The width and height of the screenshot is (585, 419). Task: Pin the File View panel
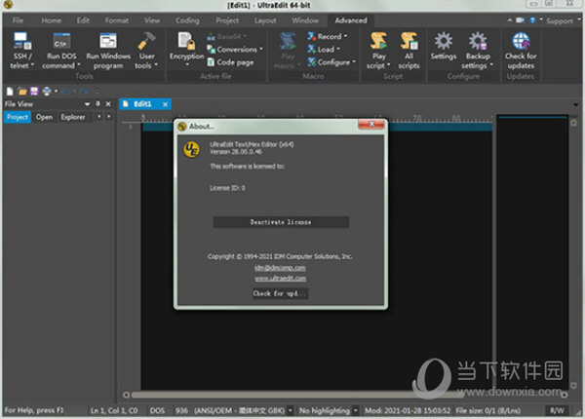tap(97, 104)
